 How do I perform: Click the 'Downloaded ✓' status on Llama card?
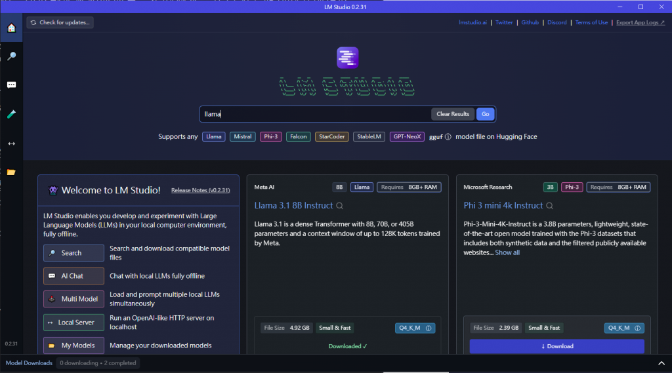coord(348,346)
